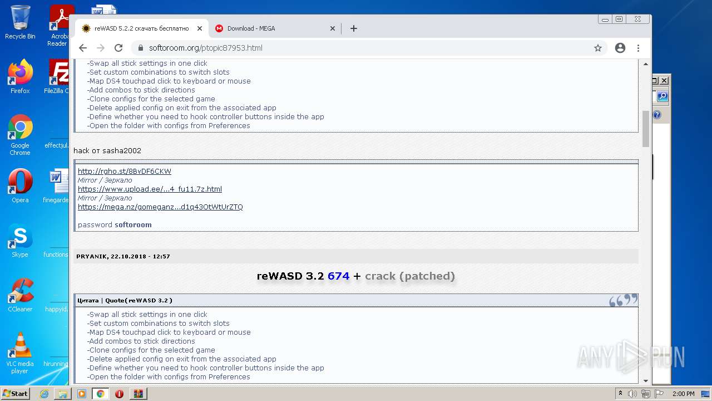
Task: Switch to the reWASD 5.2.2 tab
Action: 142,28
